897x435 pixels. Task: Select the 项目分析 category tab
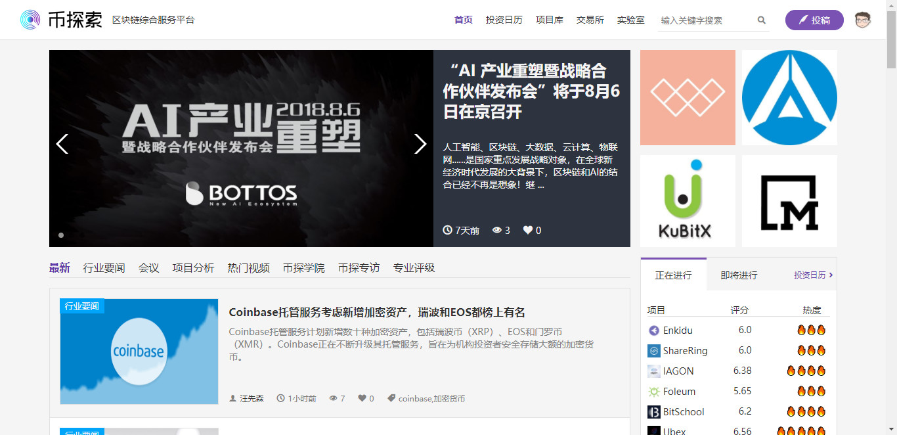(x=194, y=267)
